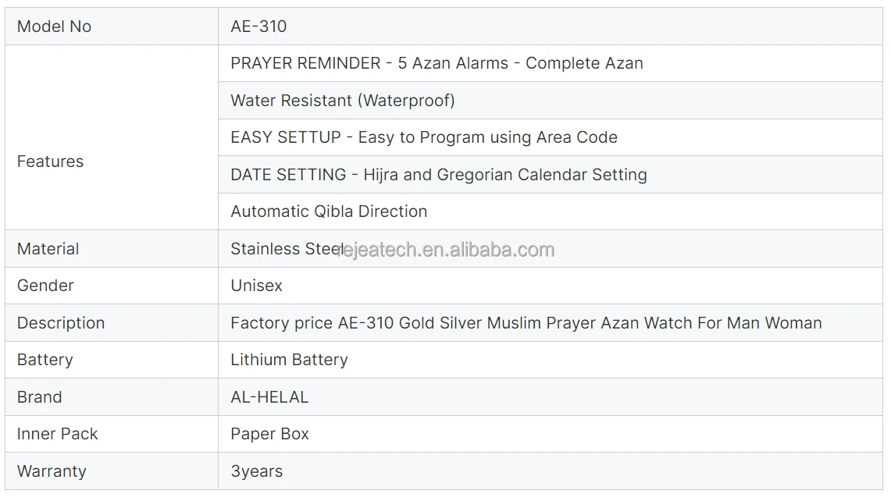Image resolution: width=891 pixels, height=501 pixels.
Task: Click the Automatic Qibla Direction row
Action: 550,211
